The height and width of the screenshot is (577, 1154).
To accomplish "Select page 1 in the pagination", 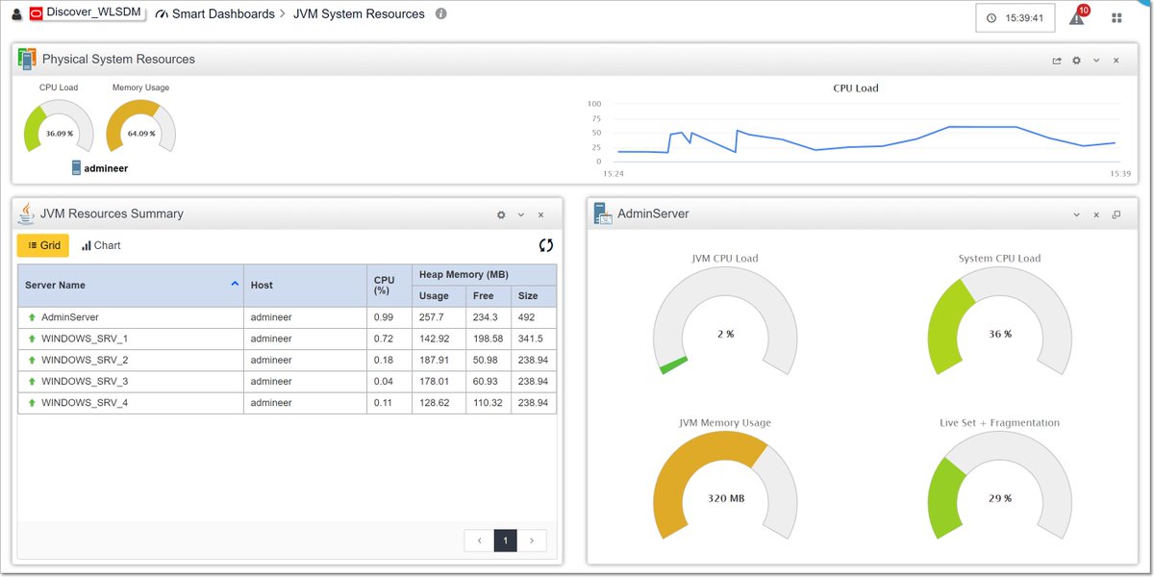I will click(506, 541).
